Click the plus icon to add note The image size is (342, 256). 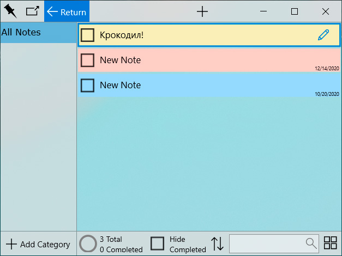click(x=202, y=11)
